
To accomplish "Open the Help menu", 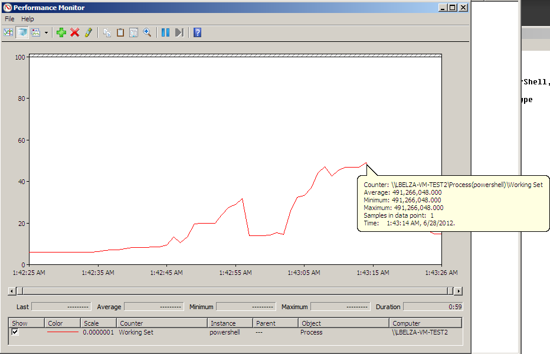I will pos(27,19).
